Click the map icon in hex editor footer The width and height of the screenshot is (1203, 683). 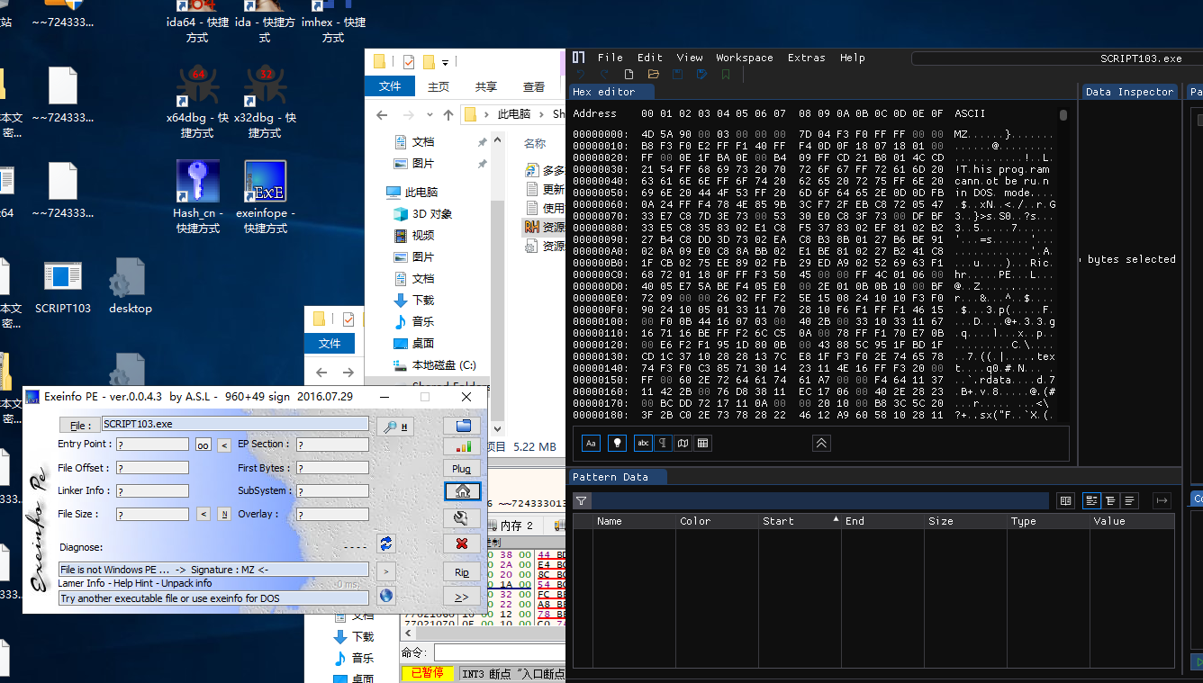click(683, 443)
